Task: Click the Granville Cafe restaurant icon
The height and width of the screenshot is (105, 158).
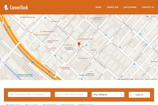Action: (73, 45)
